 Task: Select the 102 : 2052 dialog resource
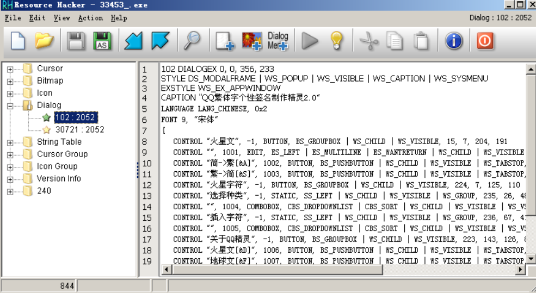76,117
